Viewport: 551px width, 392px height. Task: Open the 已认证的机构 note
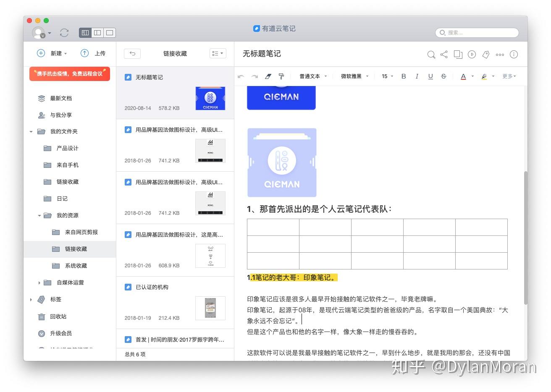(175, 303)
